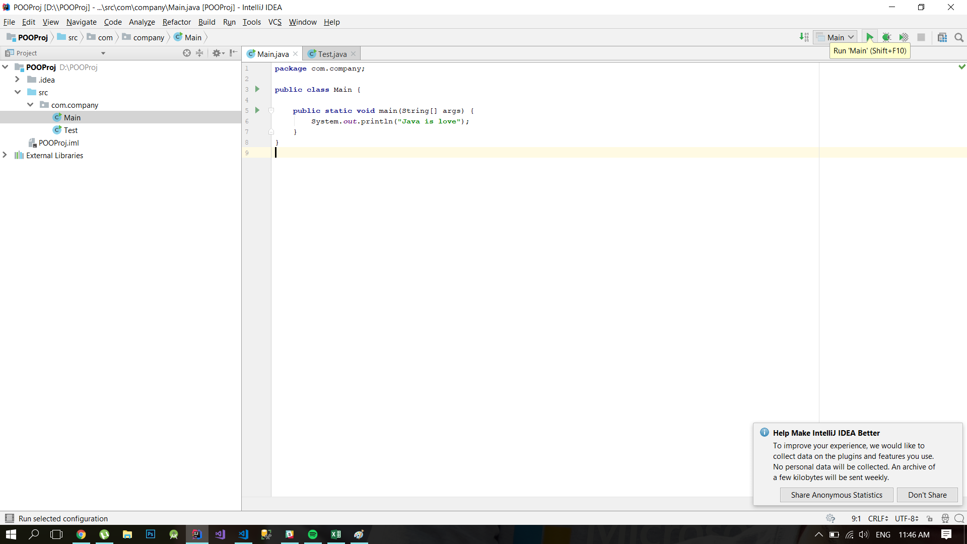Click company in the navigation breadcrumb
The width and height of the screenshot is (967, 544).
[144, 37]
